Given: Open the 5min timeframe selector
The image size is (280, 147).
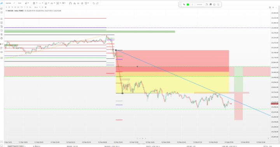Looking at the screenshot, I should click(20, 3).
